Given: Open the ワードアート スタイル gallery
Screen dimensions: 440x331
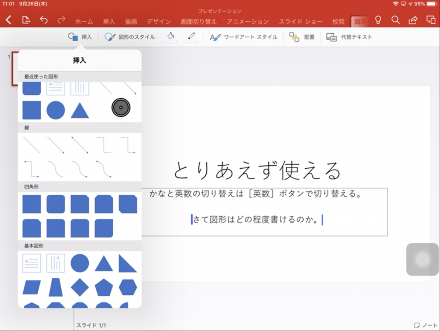Looking at the screenshot, I should [x=244, y=37].
